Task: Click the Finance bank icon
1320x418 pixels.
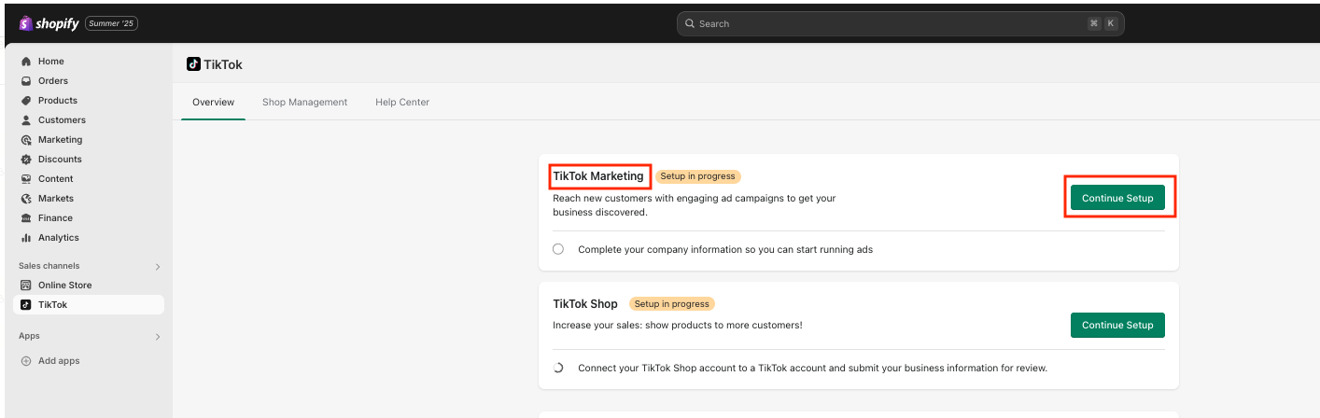Action: 26,218
